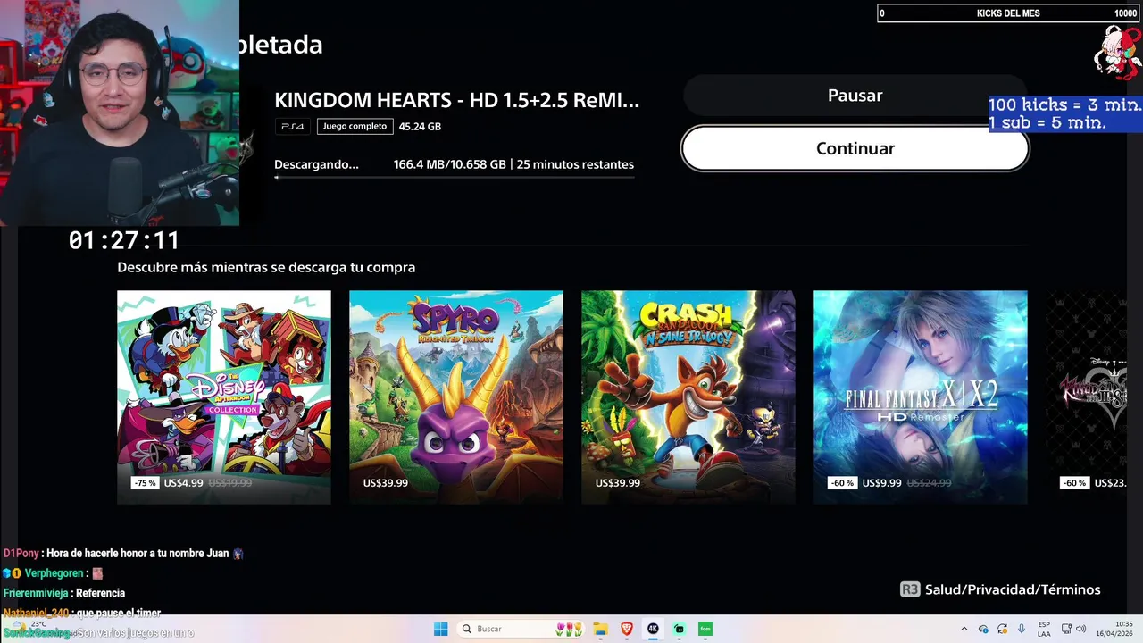This screenshot has height=643, width=1143.
Task: Click the -60 % tag on Final Fantasy
Action: (841, 483)
